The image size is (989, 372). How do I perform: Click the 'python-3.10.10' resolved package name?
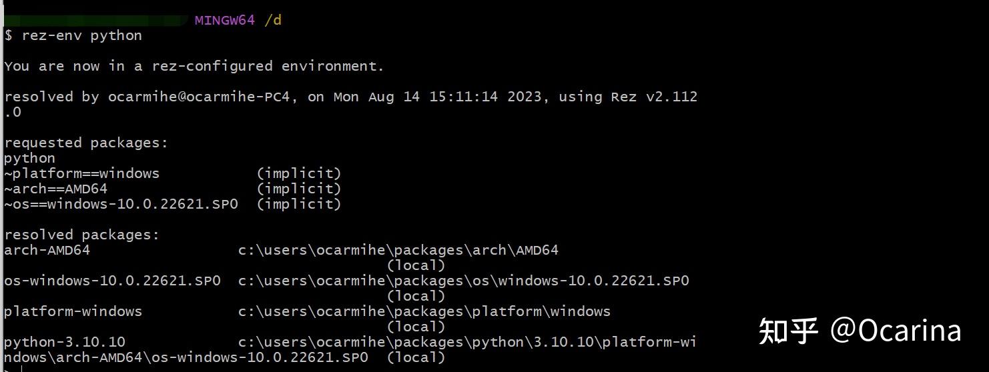(64, 342)
